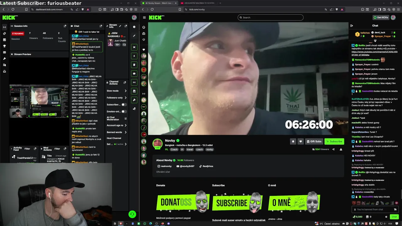Open the wrench settings icon in dashboard left sidebar
402x226 pixels.
point(4,59)
